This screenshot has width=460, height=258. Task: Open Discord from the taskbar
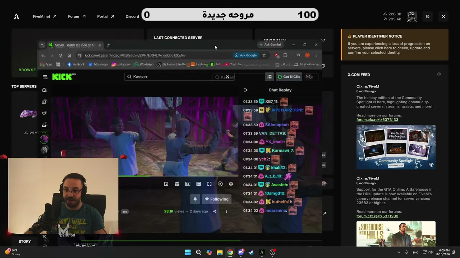click(x=241, y=252)
